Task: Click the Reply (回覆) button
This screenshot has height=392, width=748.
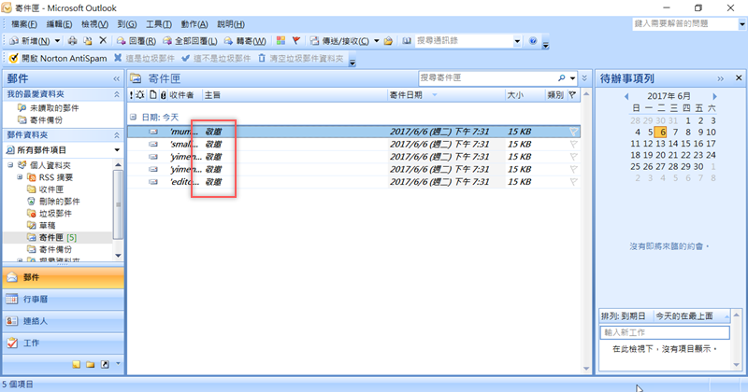Action: [137, 41]
